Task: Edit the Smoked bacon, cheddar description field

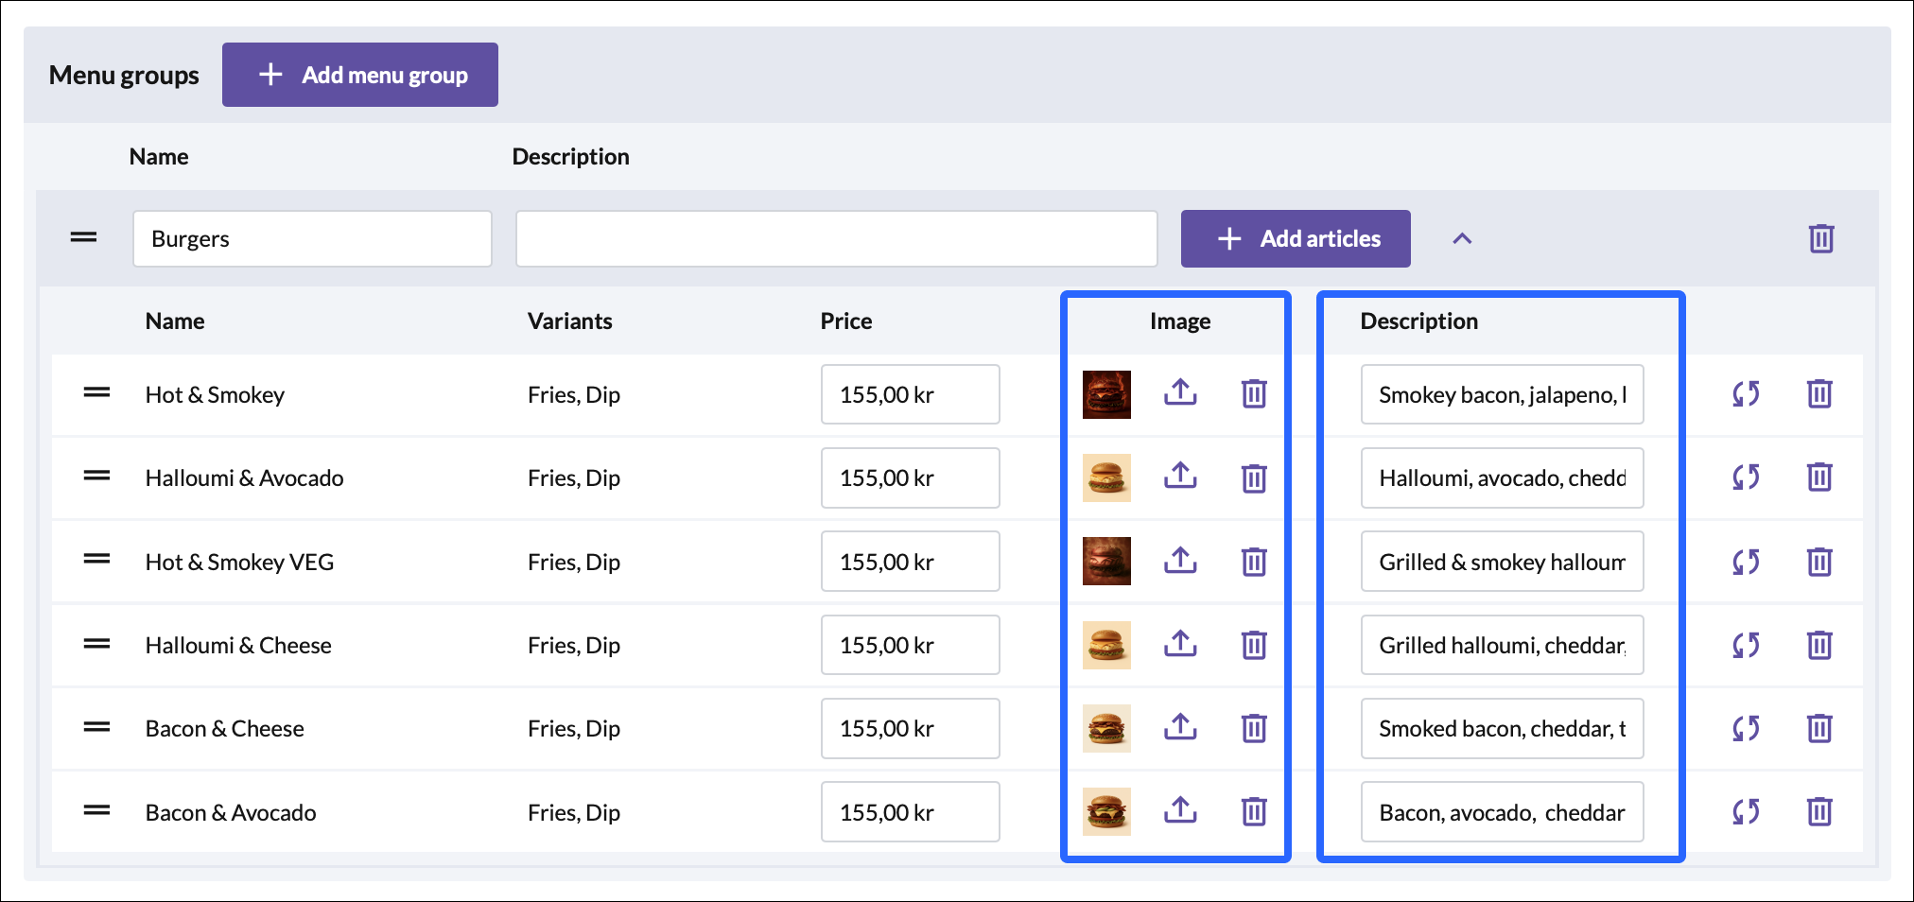Action: [1502, 728]
